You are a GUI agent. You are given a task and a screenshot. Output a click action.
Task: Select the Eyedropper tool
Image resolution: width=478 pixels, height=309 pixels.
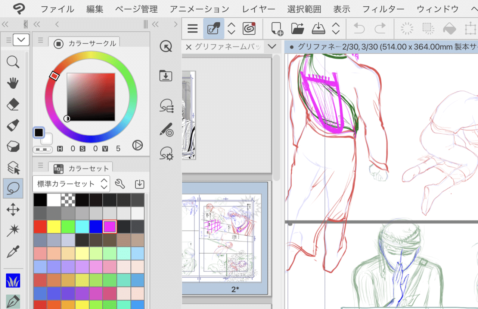point(13,252)
